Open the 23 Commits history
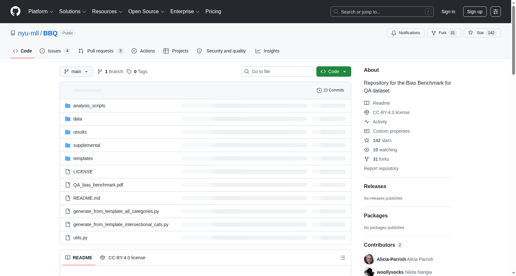 tap(330, 90)
